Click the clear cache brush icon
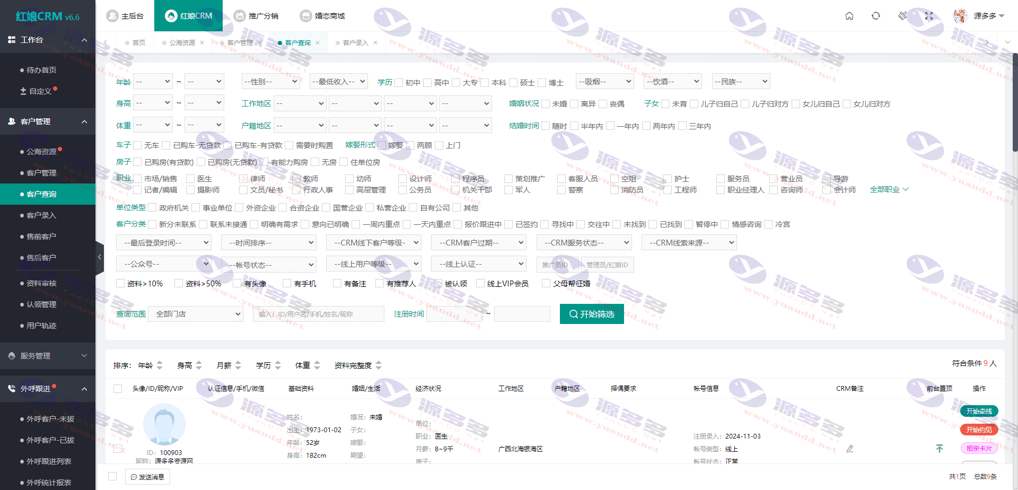This screenshot has width=1018, height=490. [902, 16]
